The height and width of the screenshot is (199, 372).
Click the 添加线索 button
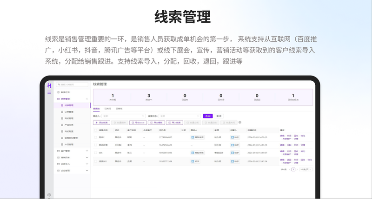(102, 122)
